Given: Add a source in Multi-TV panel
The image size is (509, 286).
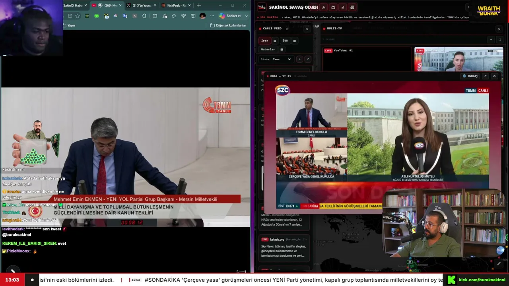Looking at the screenshot, I should pyautogui.click(x=491, y=40).
